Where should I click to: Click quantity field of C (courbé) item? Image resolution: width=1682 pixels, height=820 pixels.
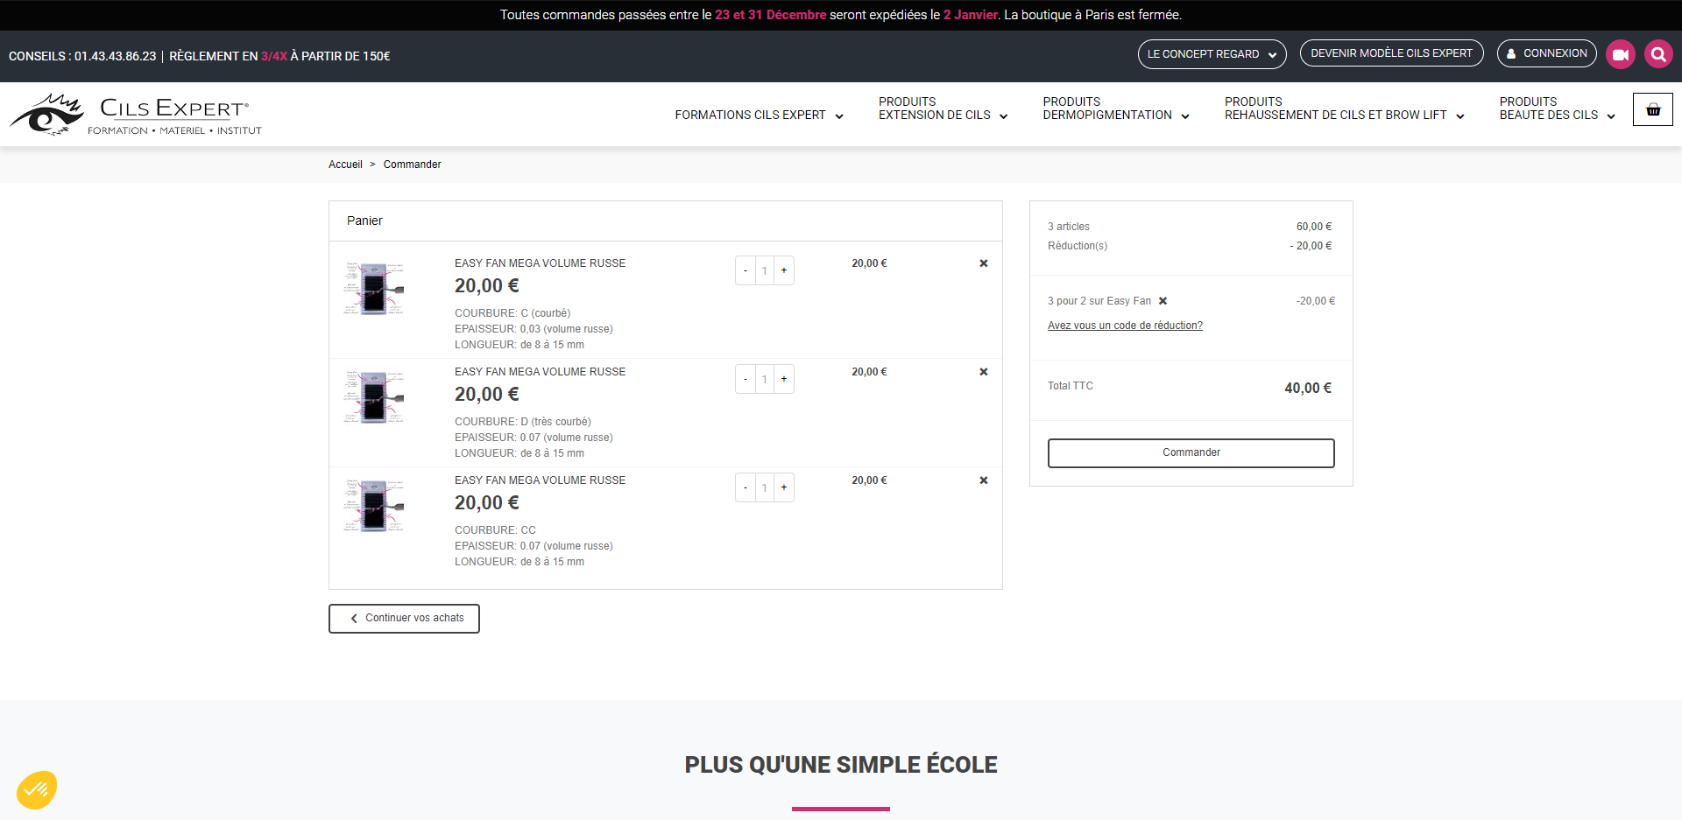[765, 270]
